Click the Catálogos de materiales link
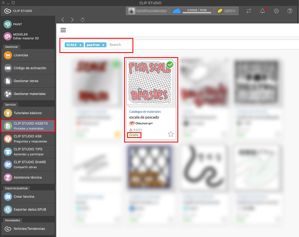Viewport: 299px width, 237px height. click(145, 112)
